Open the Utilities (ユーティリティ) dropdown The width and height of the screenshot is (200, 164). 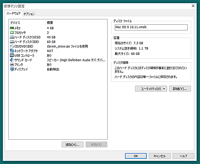point(151,89)
